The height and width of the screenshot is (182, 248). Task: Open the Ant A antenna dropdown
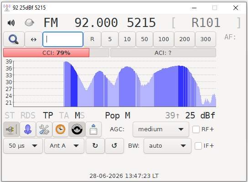[64, 146]
